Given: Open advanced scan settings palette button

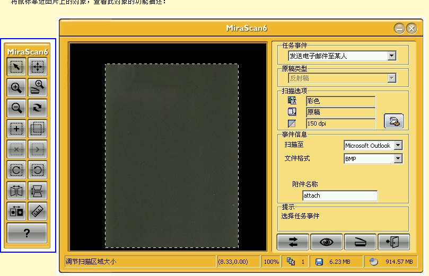Looking at the screenshot, I should (x=393, y=121).
